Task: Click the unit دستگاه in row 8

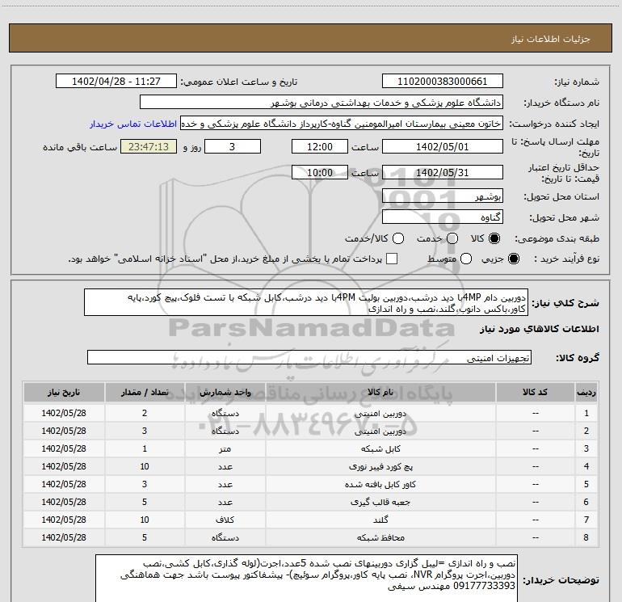Action: coord(225,537)
